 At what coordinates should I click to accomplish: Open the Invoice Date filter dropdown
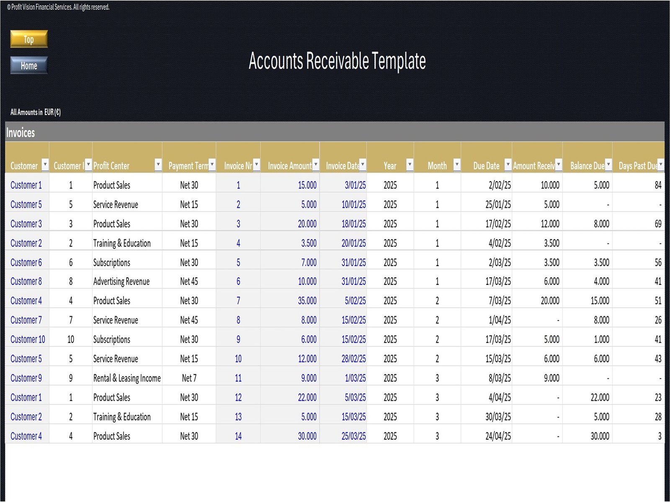363,165
